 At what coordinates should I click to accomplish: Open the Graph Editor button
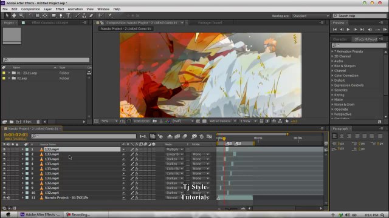[209, 136]
